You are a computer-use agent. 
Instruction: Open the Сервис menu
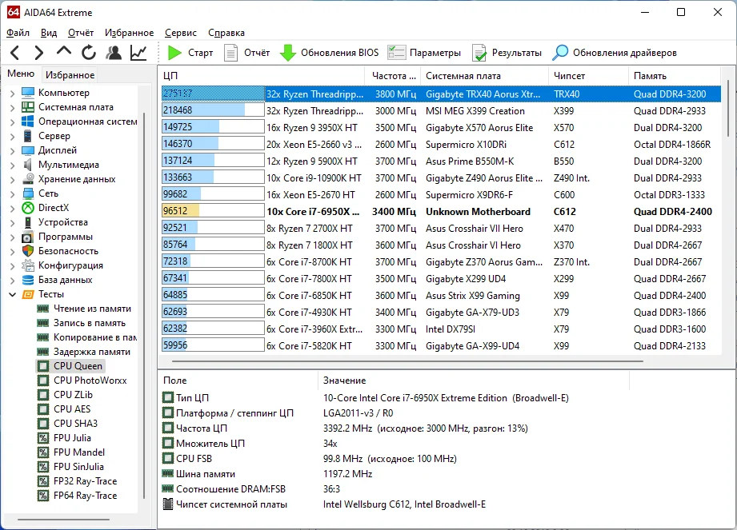(181, 33)
